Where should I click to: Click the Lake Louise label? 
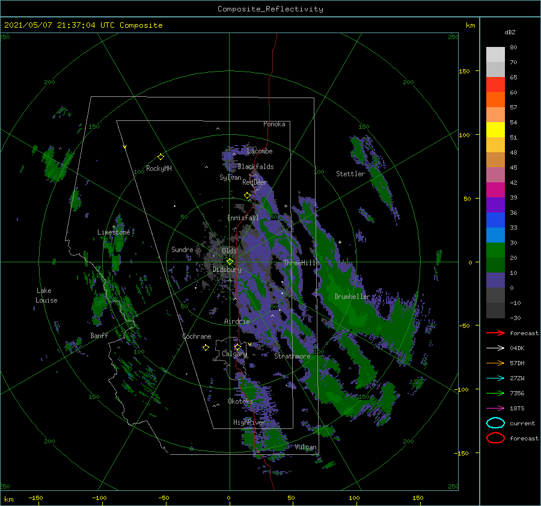[x=46, y=295]
